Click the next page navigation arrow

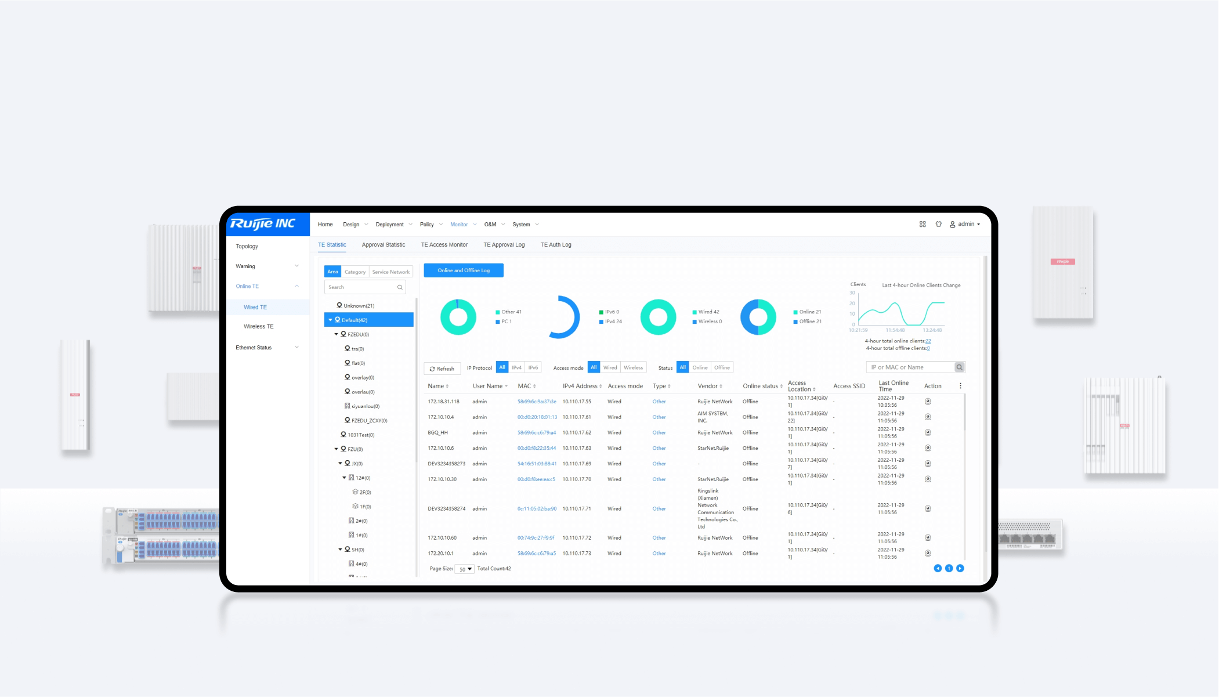(x=960, y=568)
